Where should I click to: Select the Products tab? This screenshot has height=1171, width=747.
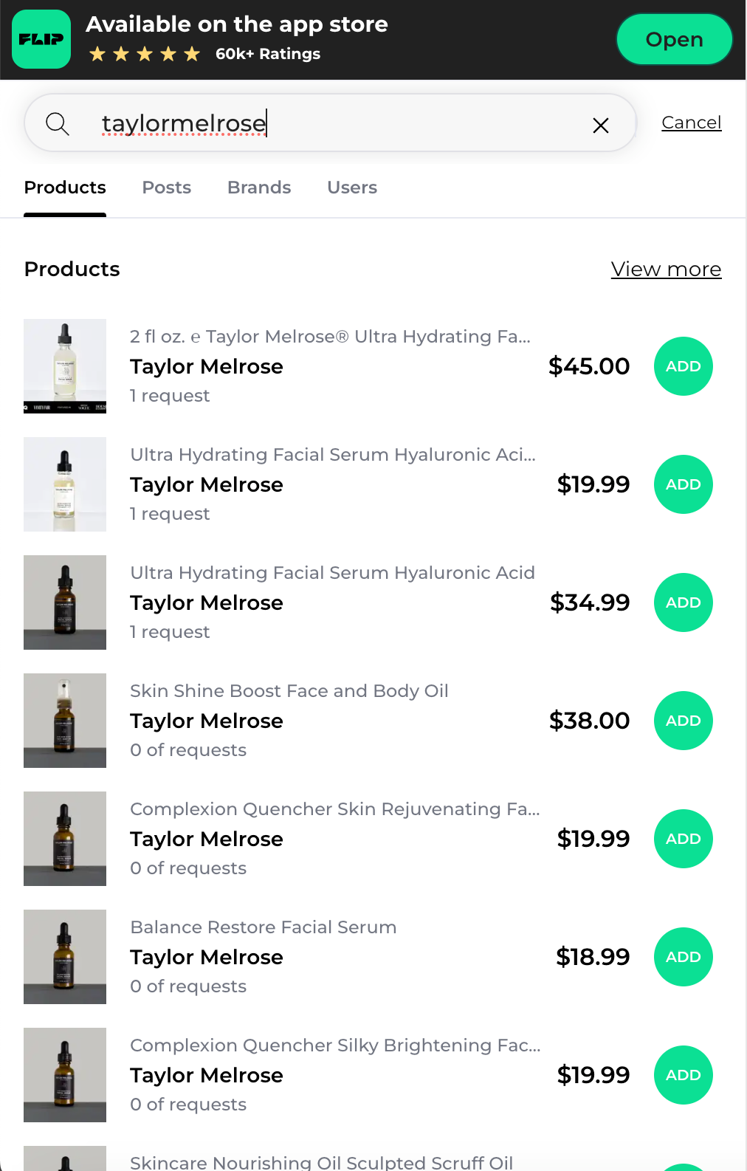click(x=65, y=188)
